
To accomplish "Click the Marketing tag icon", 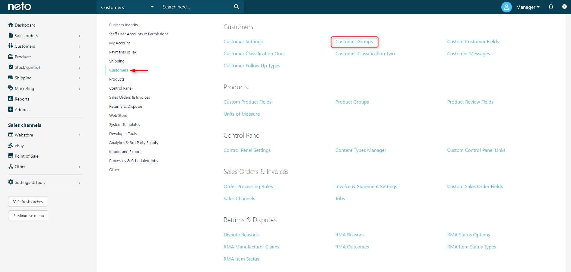I will coord(11,88).
